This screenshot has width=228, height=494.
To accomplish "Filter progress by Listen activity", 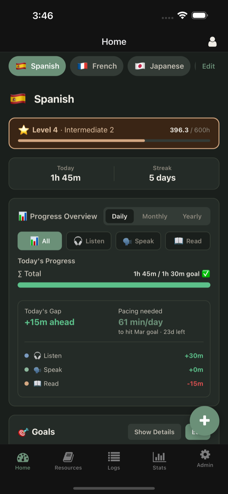I will pyautogui.click(x=89, y=241).
